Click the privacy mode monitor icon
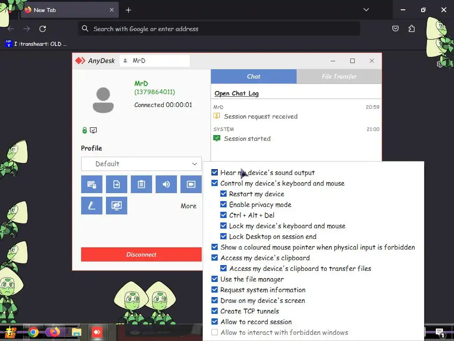This screenshot has width=454, height=341. [117, 206]
